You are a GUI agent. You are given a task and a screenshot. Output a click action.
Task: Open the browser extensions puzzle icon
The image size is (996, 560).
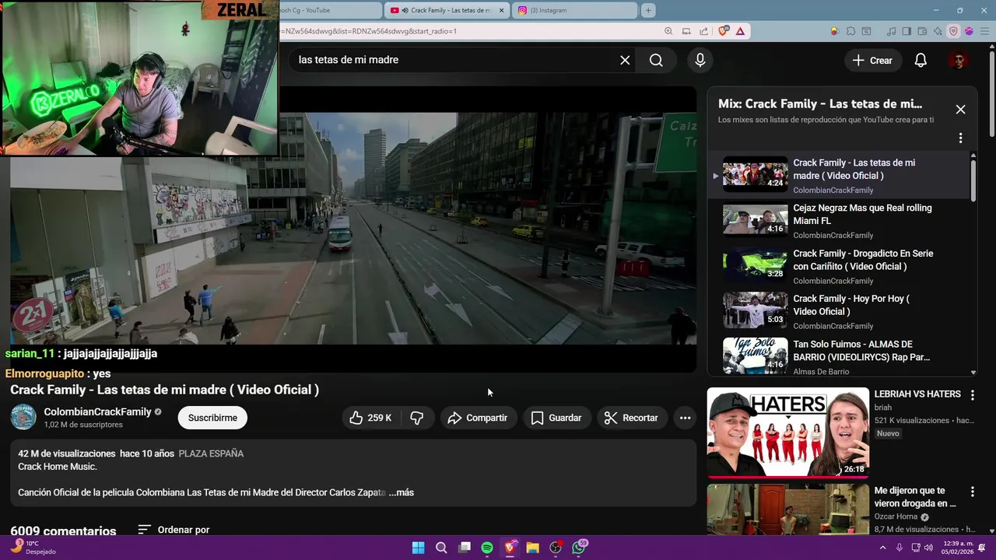pyautogui.click(x=850, y=31)
